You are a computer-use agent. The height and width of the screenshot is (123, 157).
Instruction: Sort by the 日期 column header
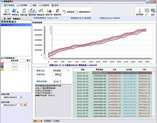tap(83, 69)
